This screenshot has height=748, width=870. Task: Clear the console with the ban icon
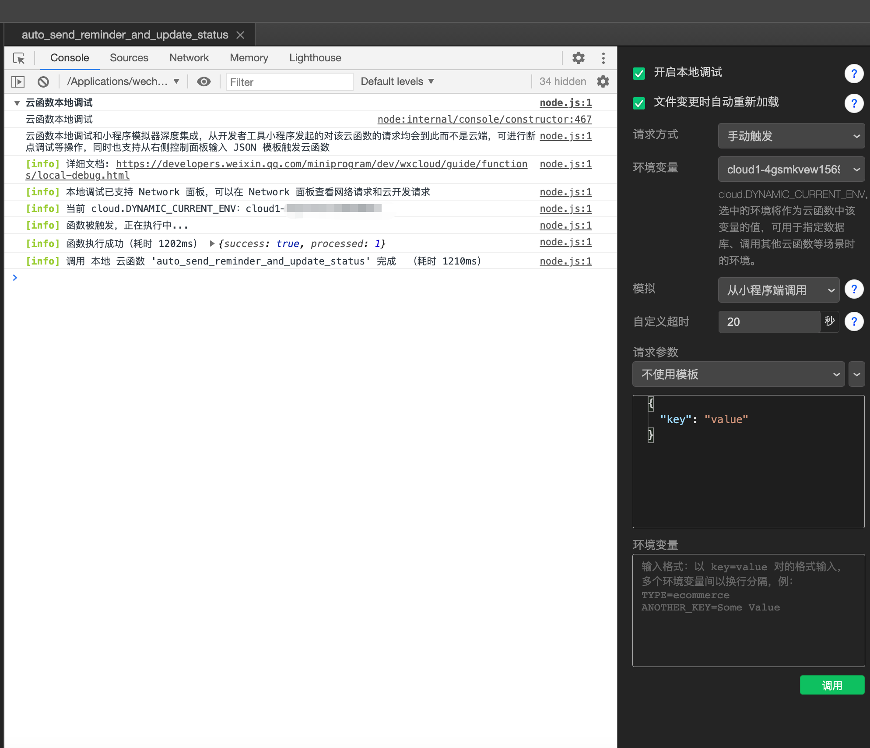43,82
